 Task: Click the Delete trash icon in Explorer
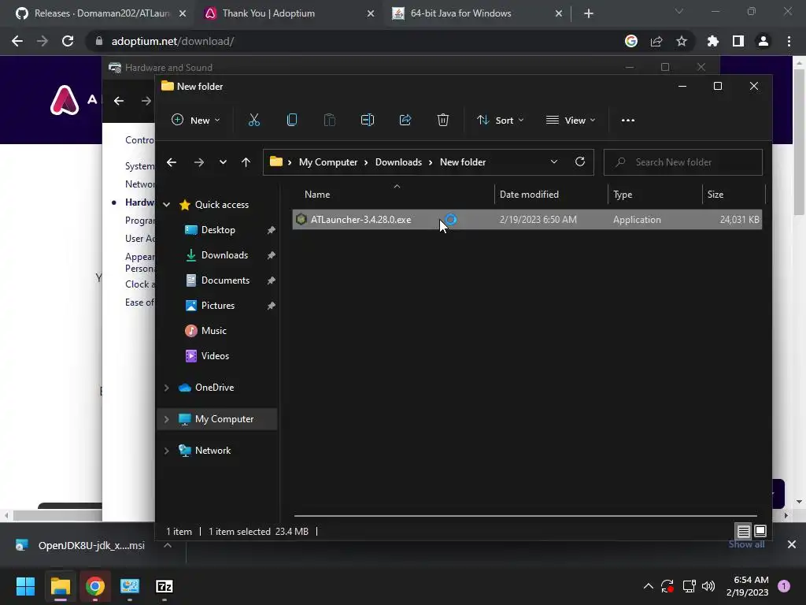442,120
